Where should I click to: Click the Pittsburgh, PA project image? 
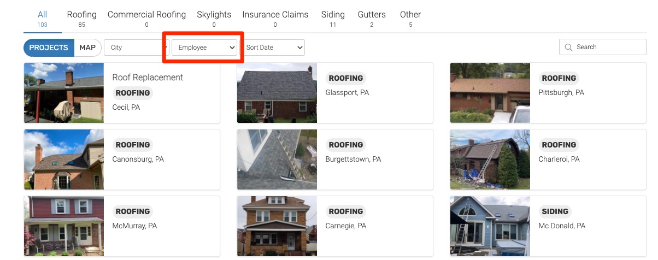pos(490,92)
